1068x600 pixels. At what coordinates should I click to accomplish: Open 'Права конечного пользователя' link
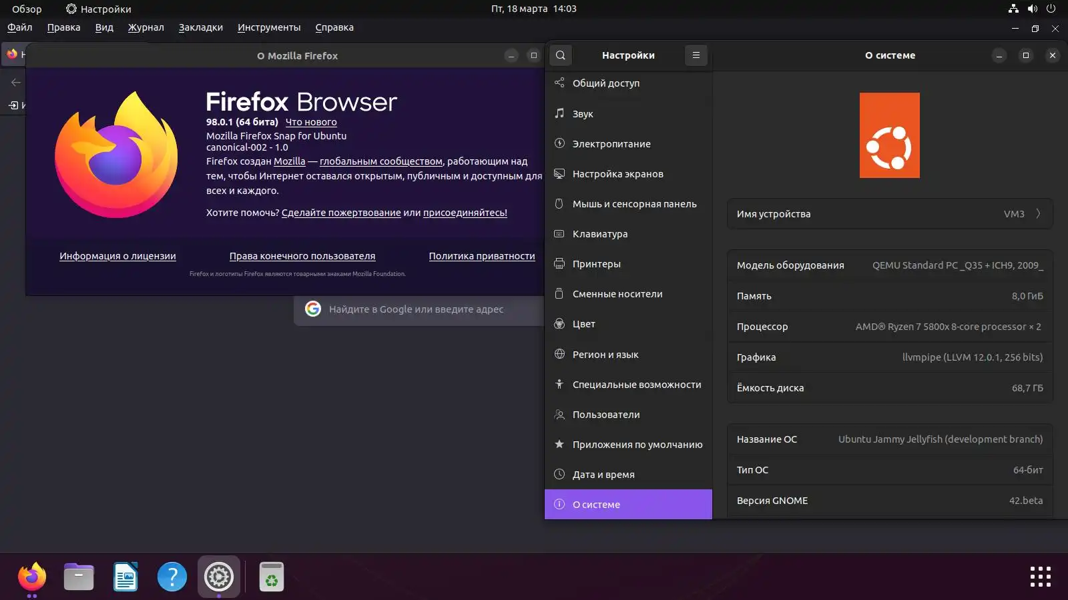pyautogui.click(x=302, y=256)
